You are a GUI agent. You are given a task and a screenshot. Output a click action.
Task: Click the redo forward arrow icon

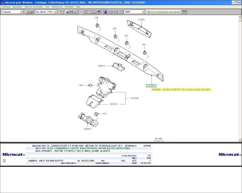click(x=114, y=12)
